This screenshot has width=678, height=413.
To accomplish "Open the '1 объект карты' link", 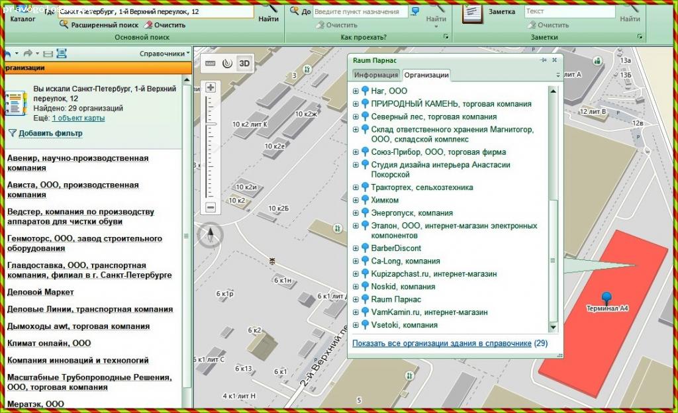I will [x=78, y=118].
